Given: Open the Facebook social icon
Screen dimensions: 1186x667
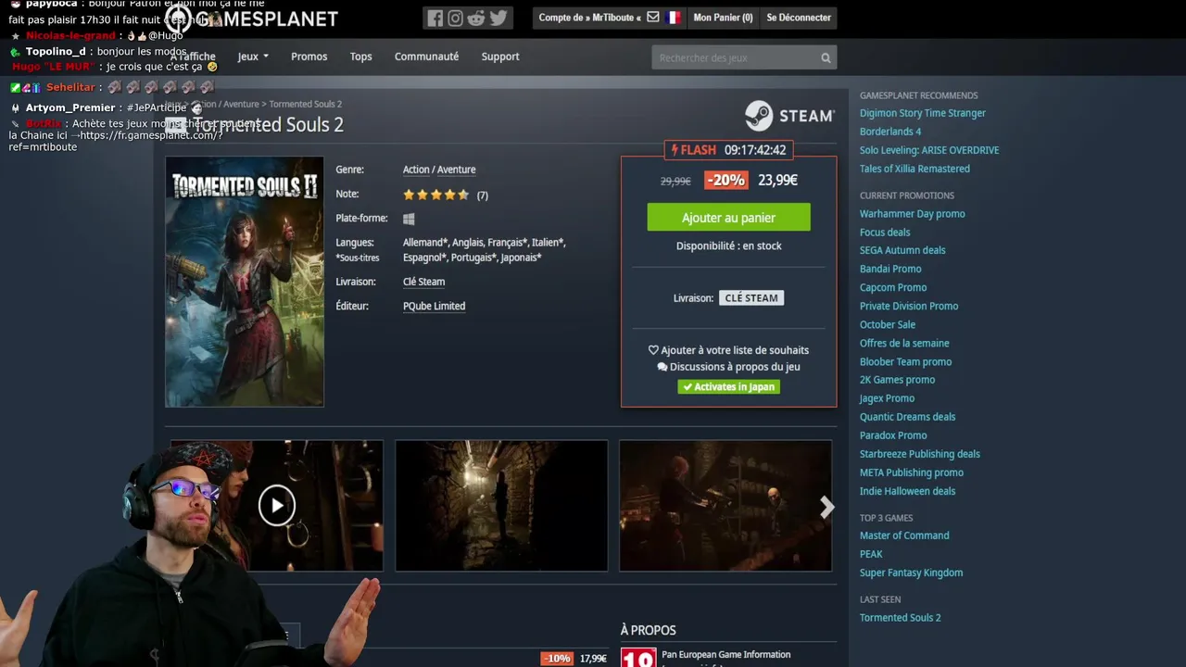Looking at the screenshot, I should (435, 18).
